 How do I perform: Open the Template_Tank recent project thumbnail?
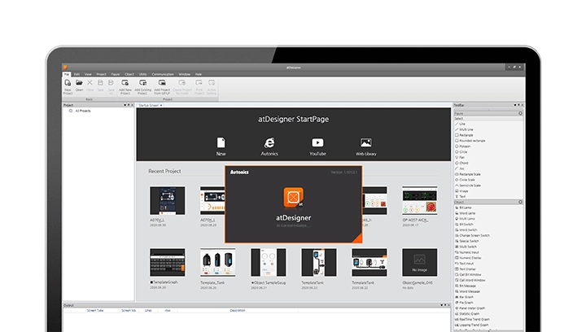pos(217,264)
